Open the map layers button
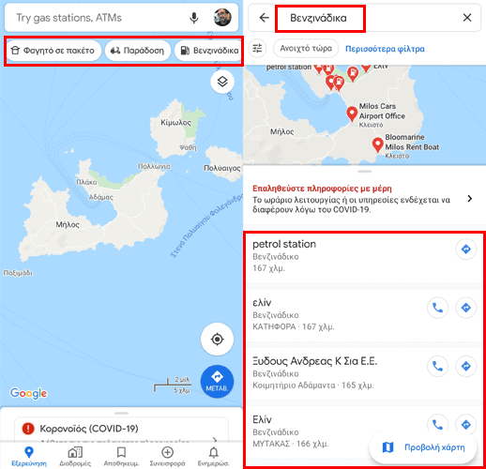The width and height of the screenshot is (486, 469). (x=222, y=82)
